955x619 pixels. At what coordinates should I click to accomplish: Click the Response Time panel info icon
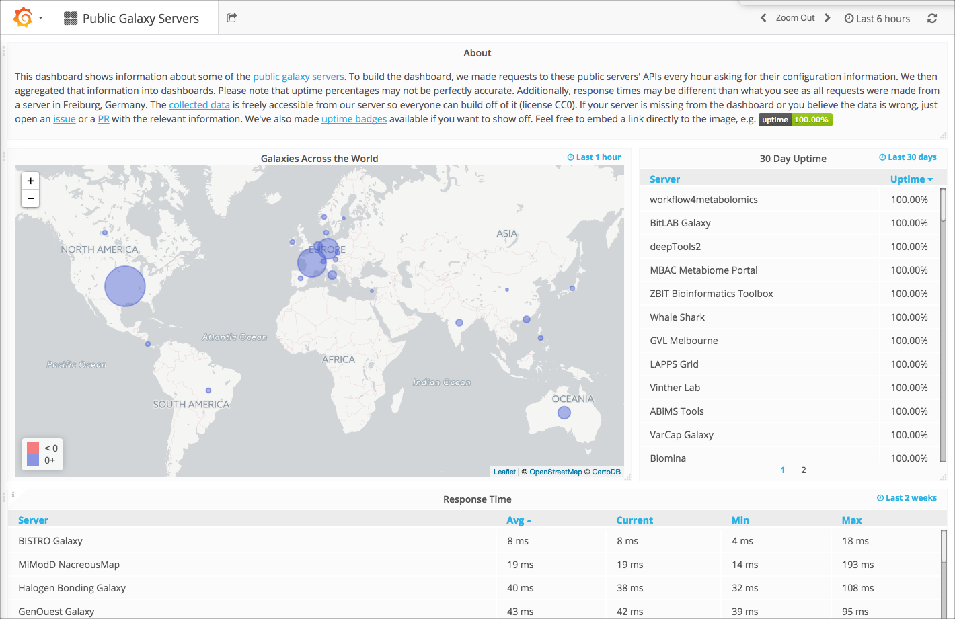pyautogui.click(x=13, y=495)
